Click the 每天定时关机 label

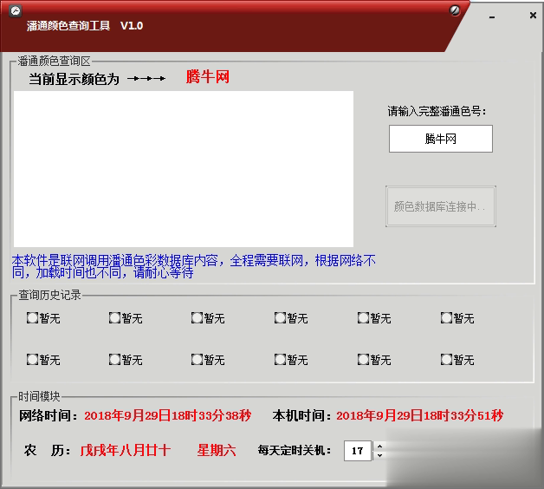click(x=295, y=451)
